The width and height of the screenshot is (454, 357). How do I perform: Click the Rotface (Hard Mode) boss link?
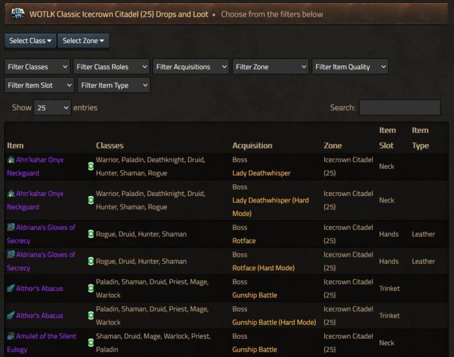264,268
